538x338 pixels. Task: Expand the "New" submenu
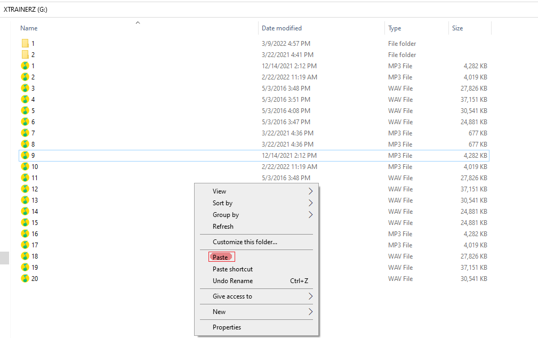pyautogui.click(x=219, y=312)
